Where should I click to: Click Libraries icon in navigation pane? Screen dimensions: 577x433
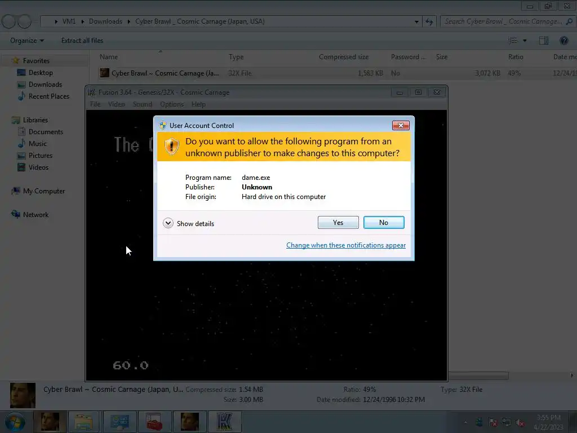pos(16,120)
